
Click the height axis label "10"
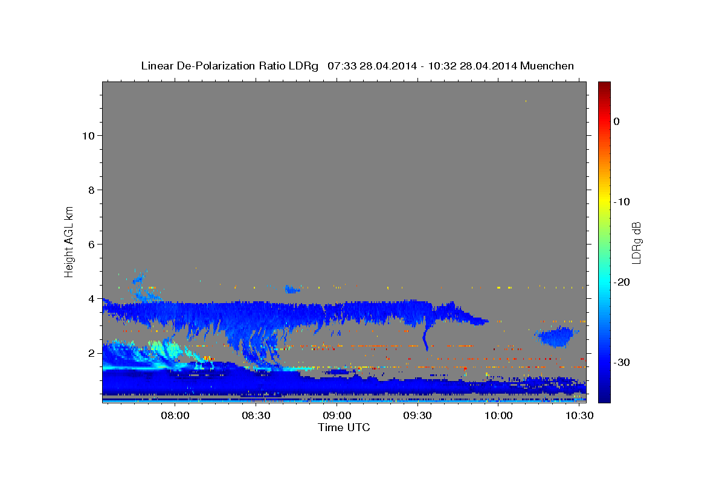(88, 135)
